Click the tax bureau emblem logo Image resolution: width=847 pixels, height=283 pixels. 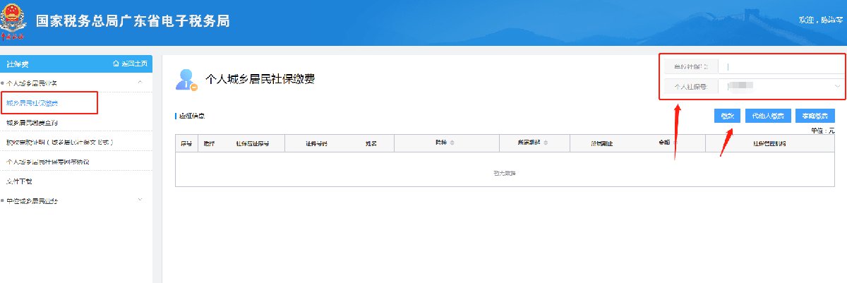14,20
